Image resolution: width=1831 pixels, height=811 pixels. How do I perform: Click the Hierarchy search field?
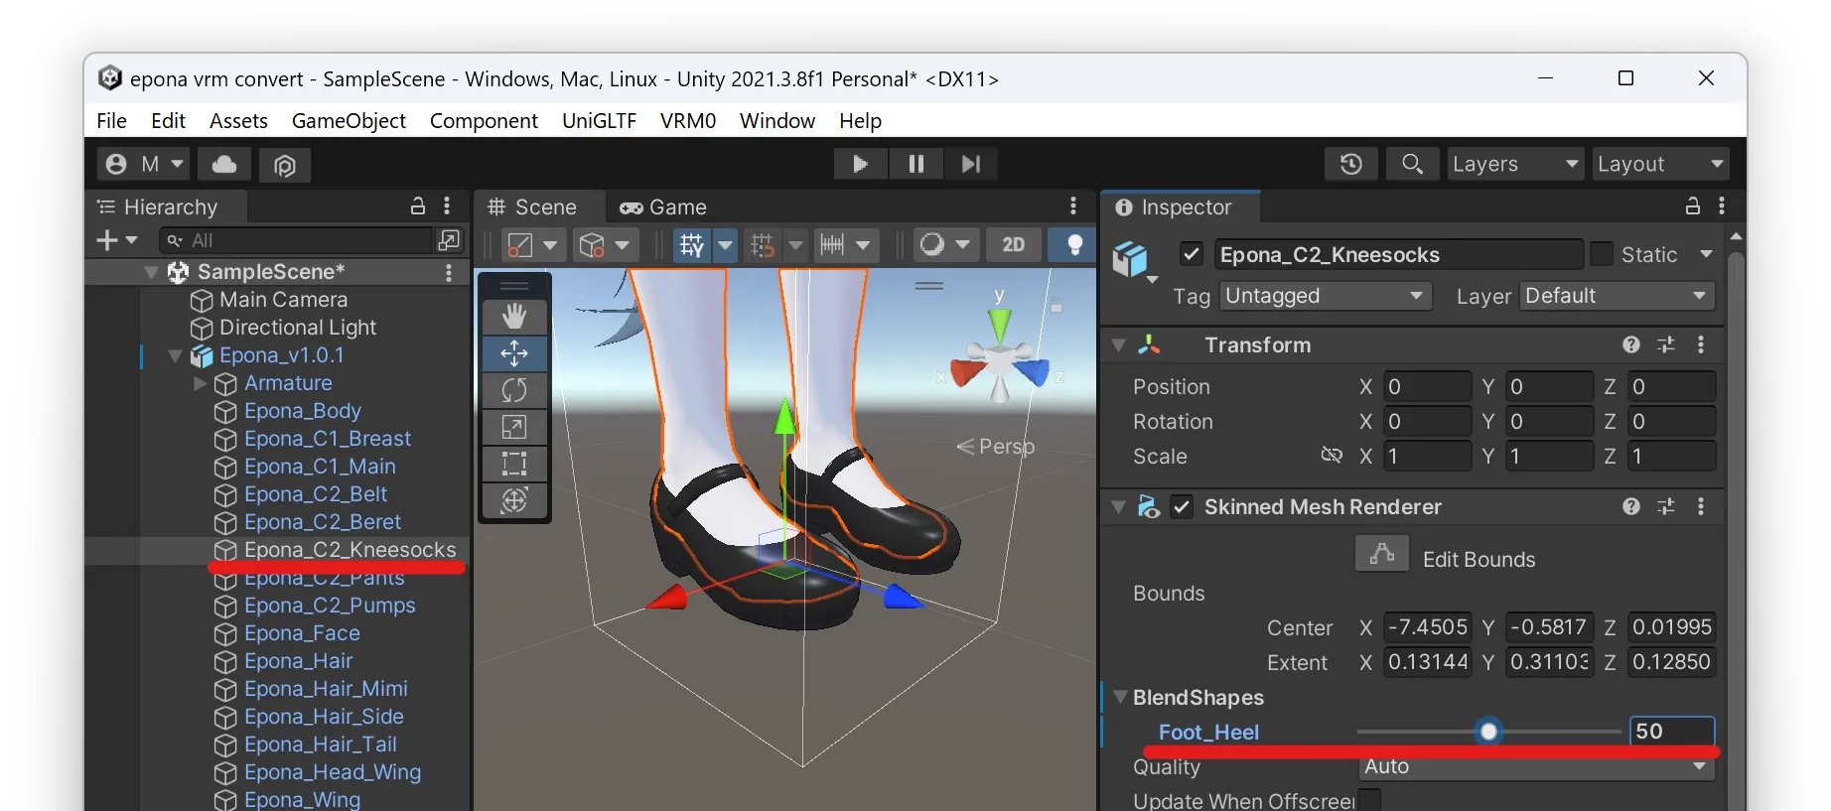tap(296, 240)
